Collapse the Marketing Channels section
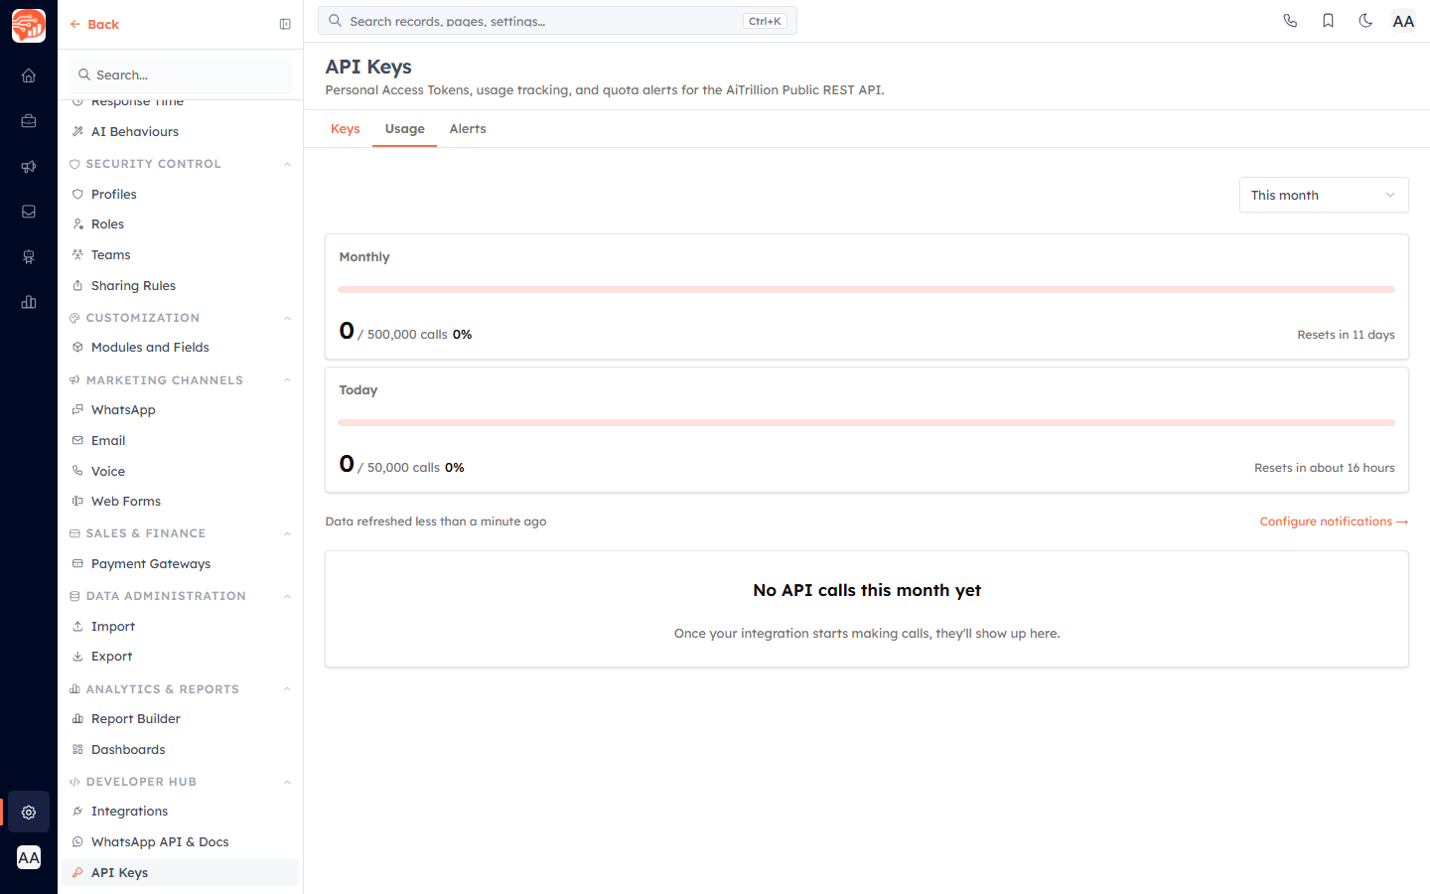Image resolution: width=1430 pixels, height=894 pixels. point(287,380)
